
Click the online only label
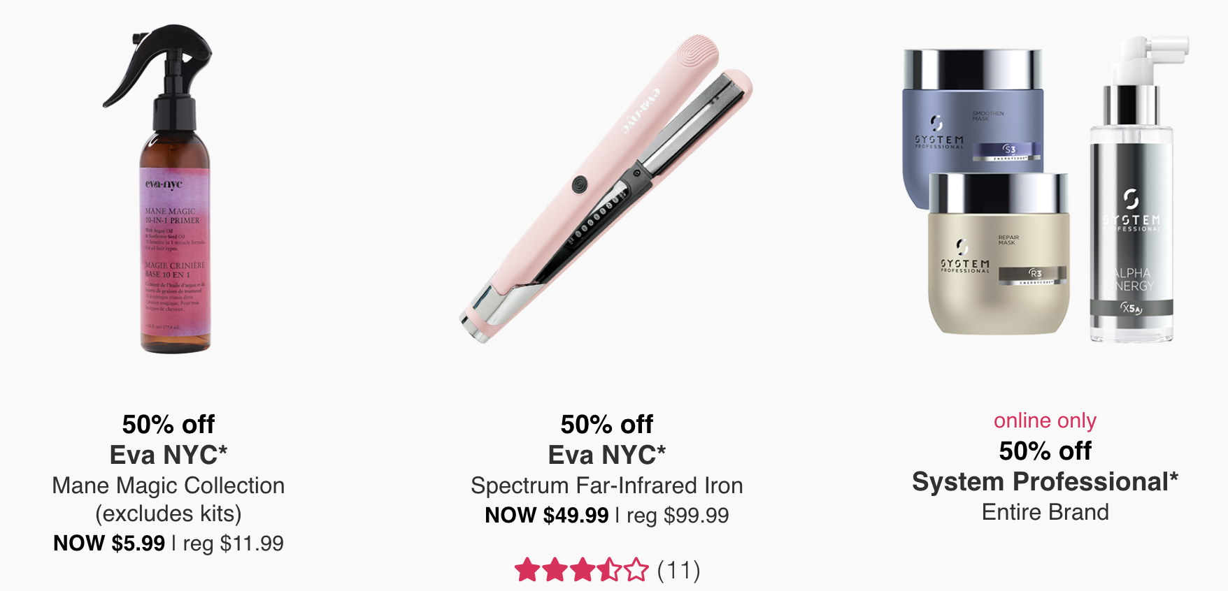tap(1045, 421)
